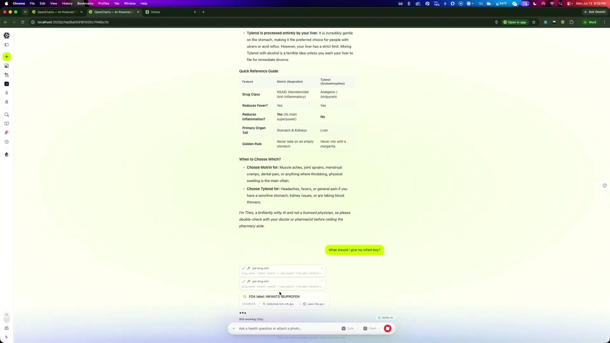Click the Open in app button
Screen dimensions: 610x343
(515, 22)
